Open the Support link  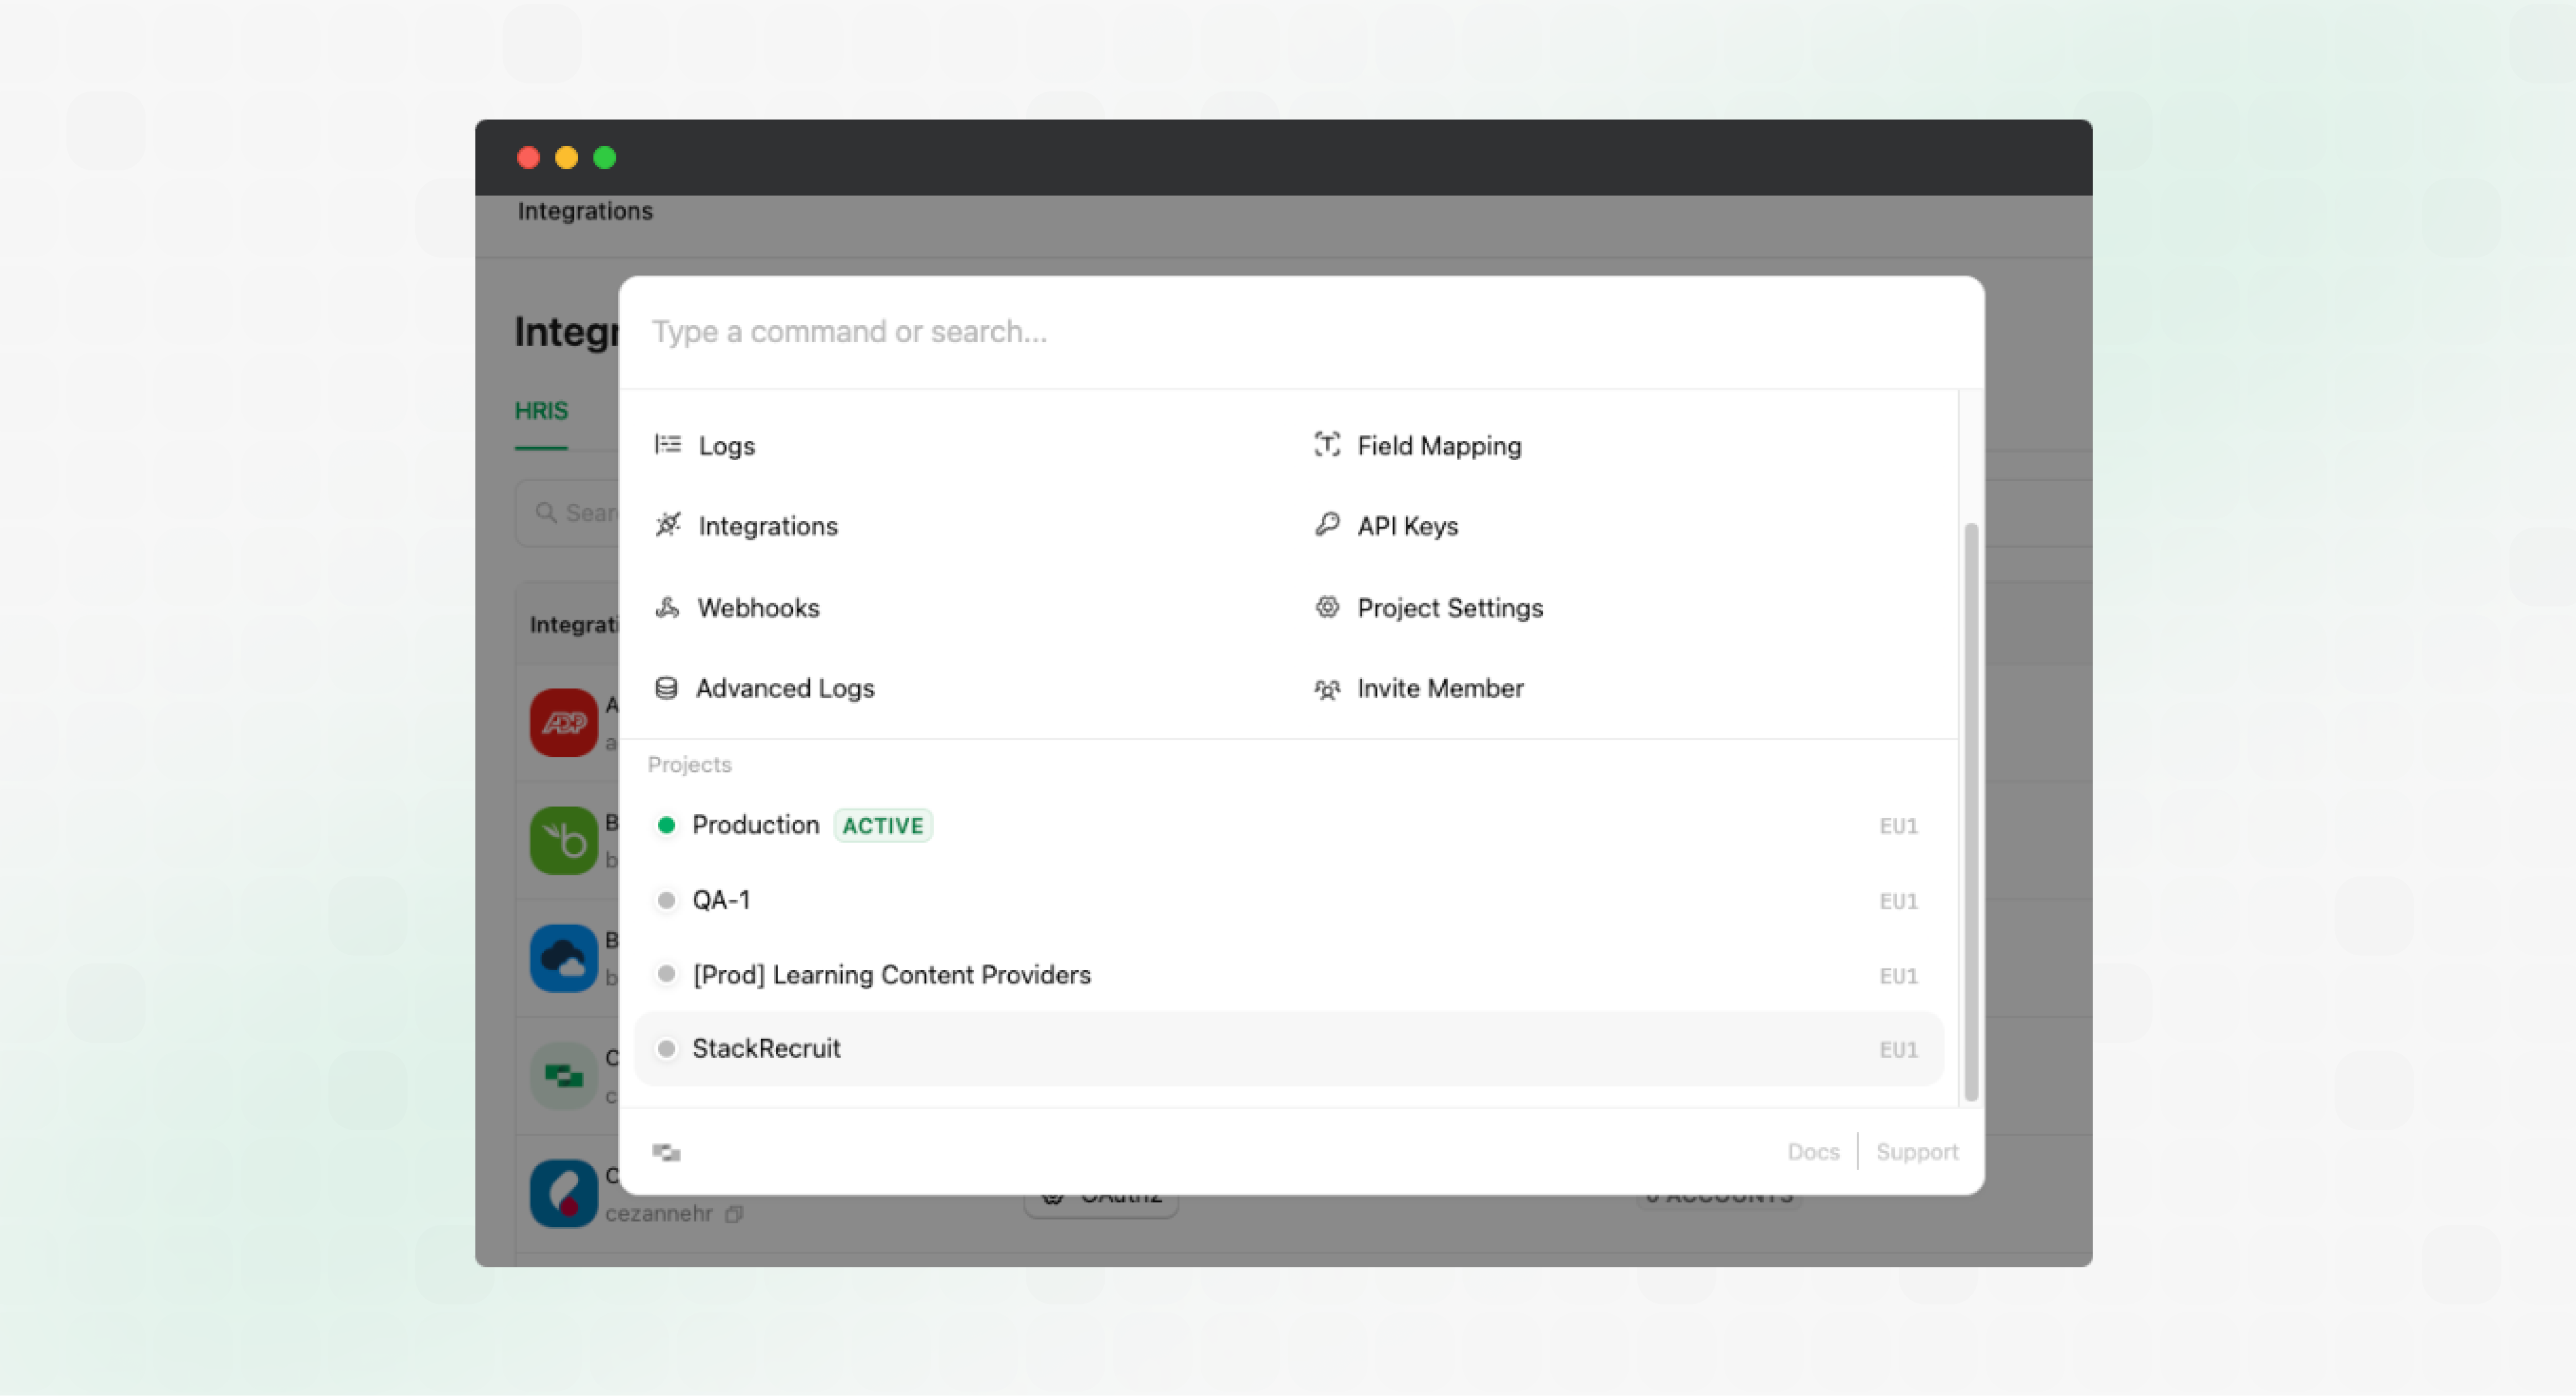(1917, 1152)
